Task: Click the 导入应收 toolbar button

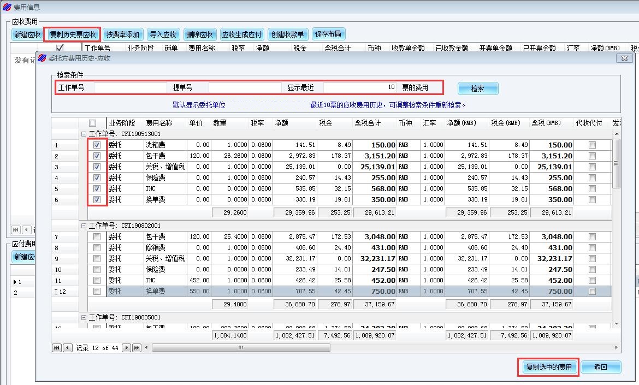Action: pyautogui.click(x=163, y=34)
